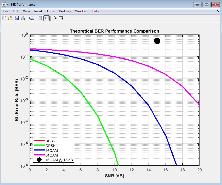Click the y-axis tick label 10^-3

24,100
